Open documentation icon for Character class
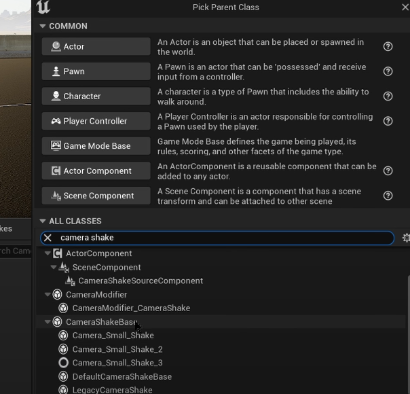 pos(388,96)
